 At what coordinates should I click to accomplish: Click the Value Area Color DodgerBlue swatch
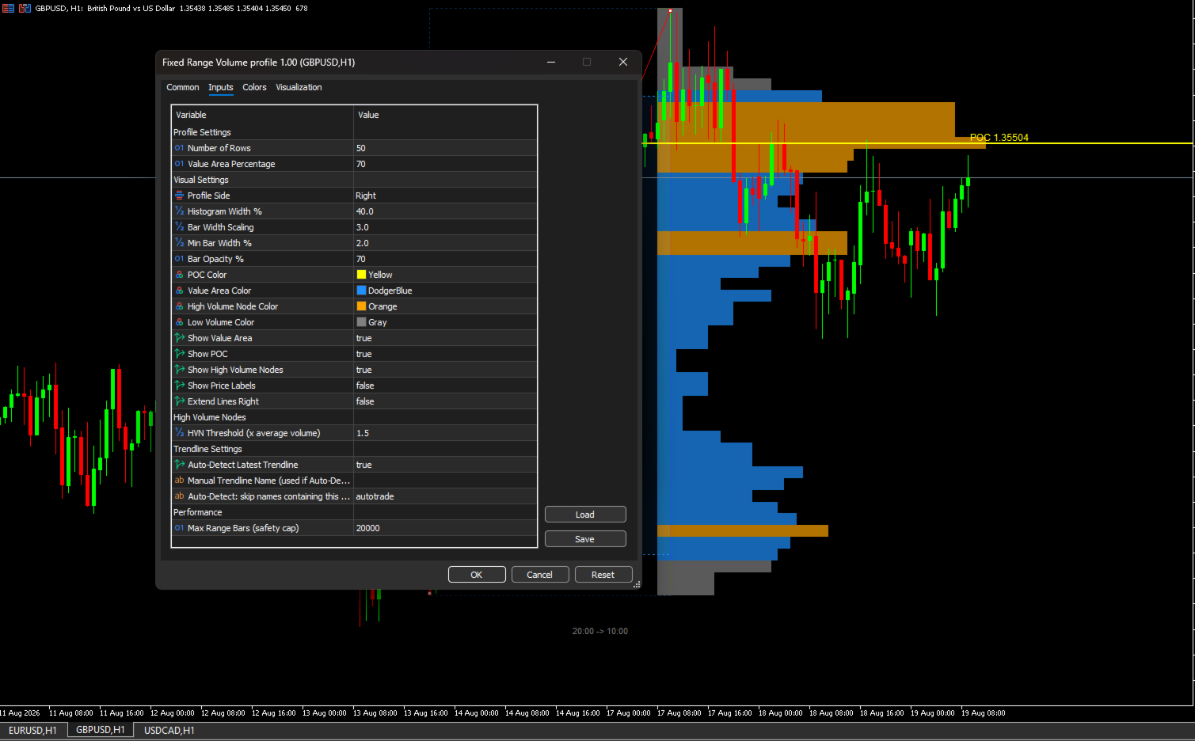tap(361, 291)
